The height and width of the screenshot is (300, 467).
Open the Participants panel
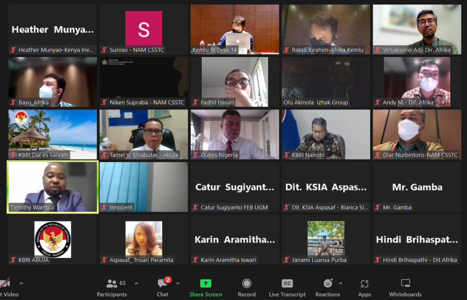112,287
